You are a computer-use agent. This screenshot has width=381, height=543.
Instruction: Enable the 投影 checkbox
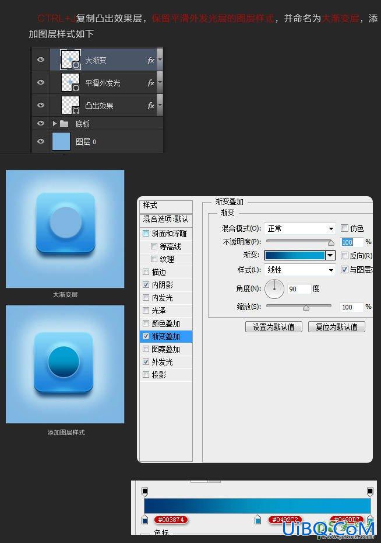pos(146,374)
